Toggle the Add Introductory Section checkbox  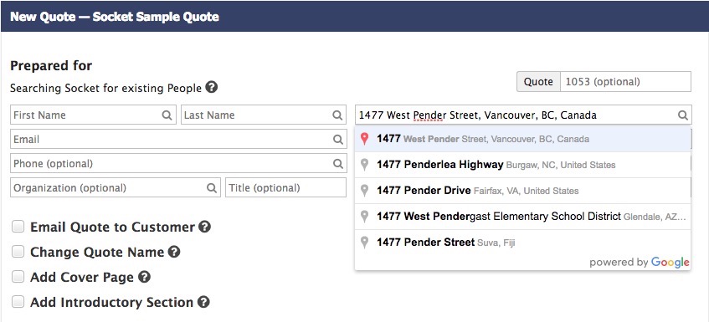pyautogui.click(x=18, y=302)
